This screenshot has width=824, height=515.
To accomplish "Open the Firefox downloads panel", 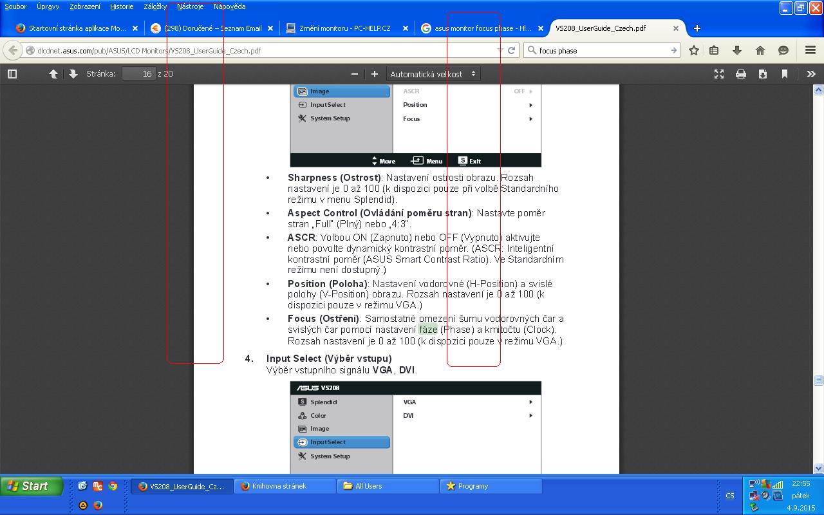I will point(737,50).
